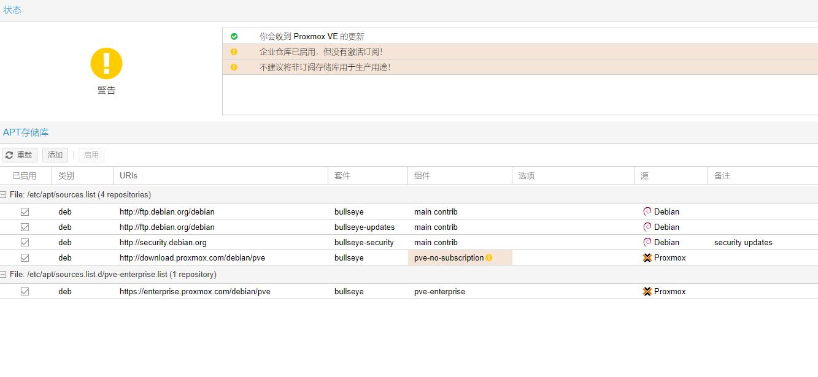
Task: Click Debian logo in bullseye-updates row
Action: tap(647, 227)
